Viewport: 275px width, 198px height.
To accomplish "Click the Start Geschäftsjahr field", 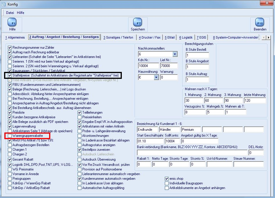I will 150,141.
